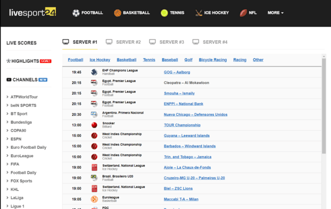
Task: Expand EuroLeague channel chevron
Action: point(7,156)
